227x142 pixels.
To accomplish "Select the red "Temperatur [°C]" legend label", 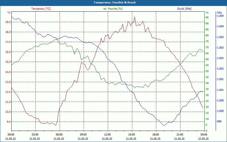I will (41, 9).
